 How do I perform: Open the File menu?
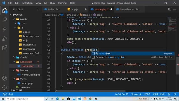coord(10,3)
